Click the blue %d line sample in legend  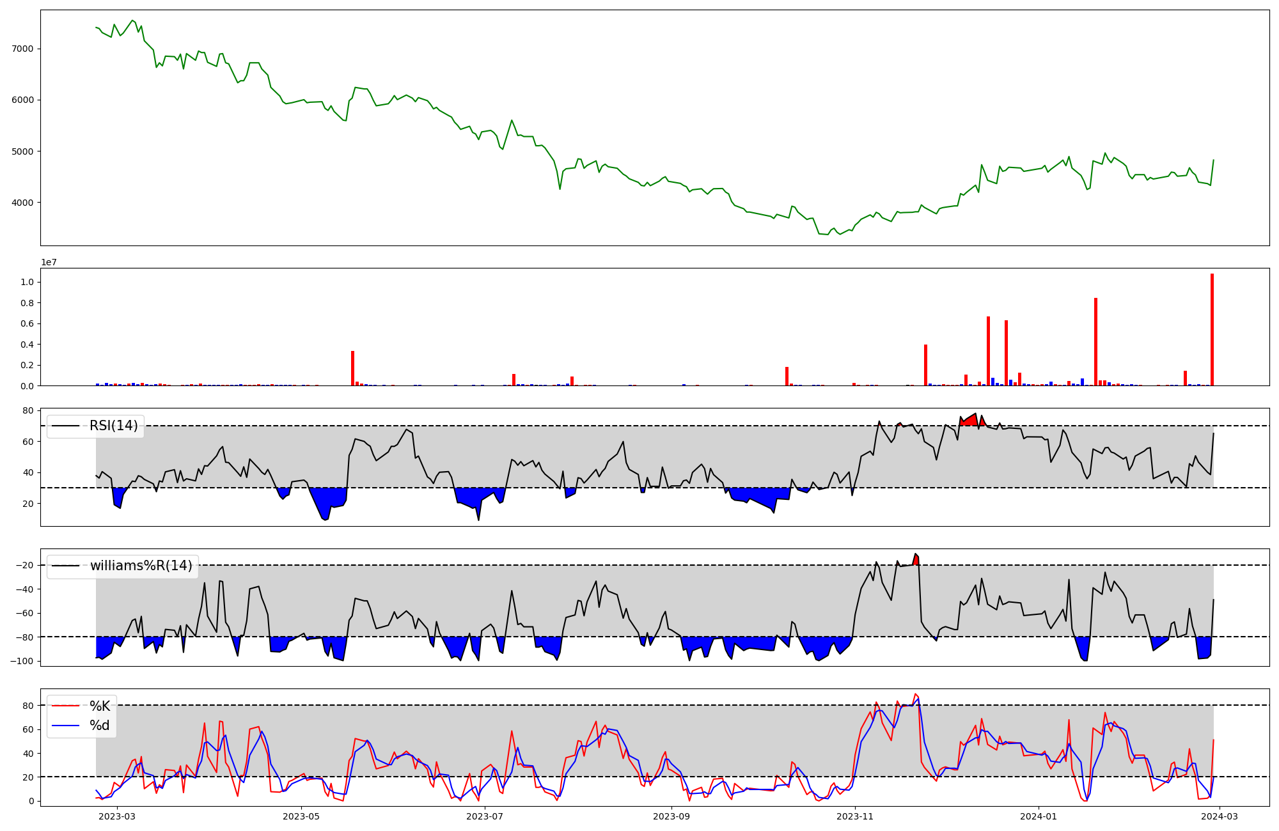point(65,726)
